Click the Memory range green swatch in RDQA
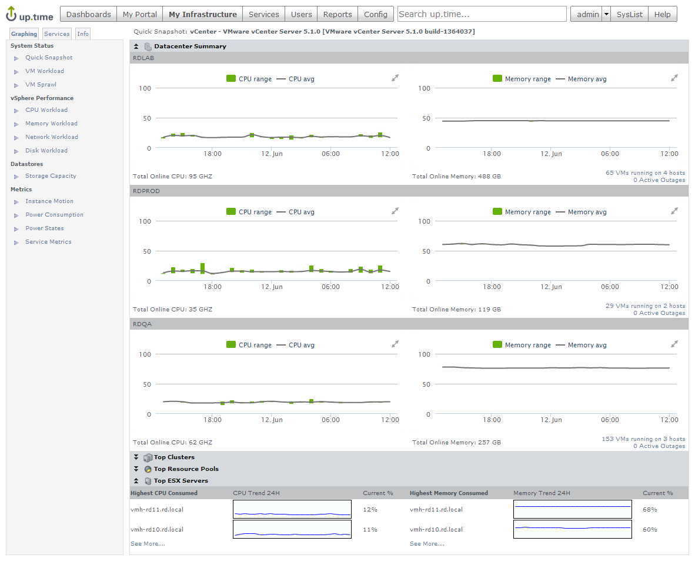 497,345
